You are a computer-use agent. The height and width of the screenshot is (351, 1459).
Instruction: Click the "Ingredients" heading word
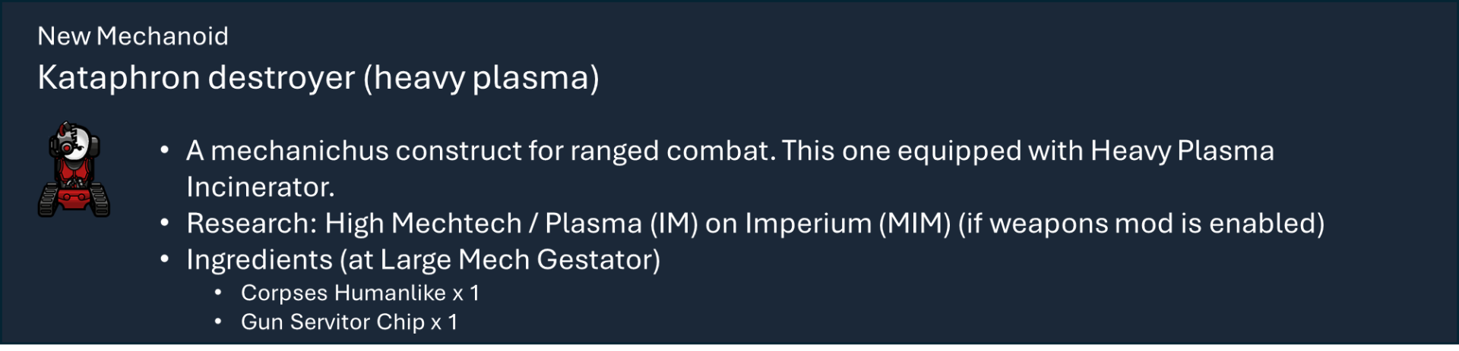point(259,260)
